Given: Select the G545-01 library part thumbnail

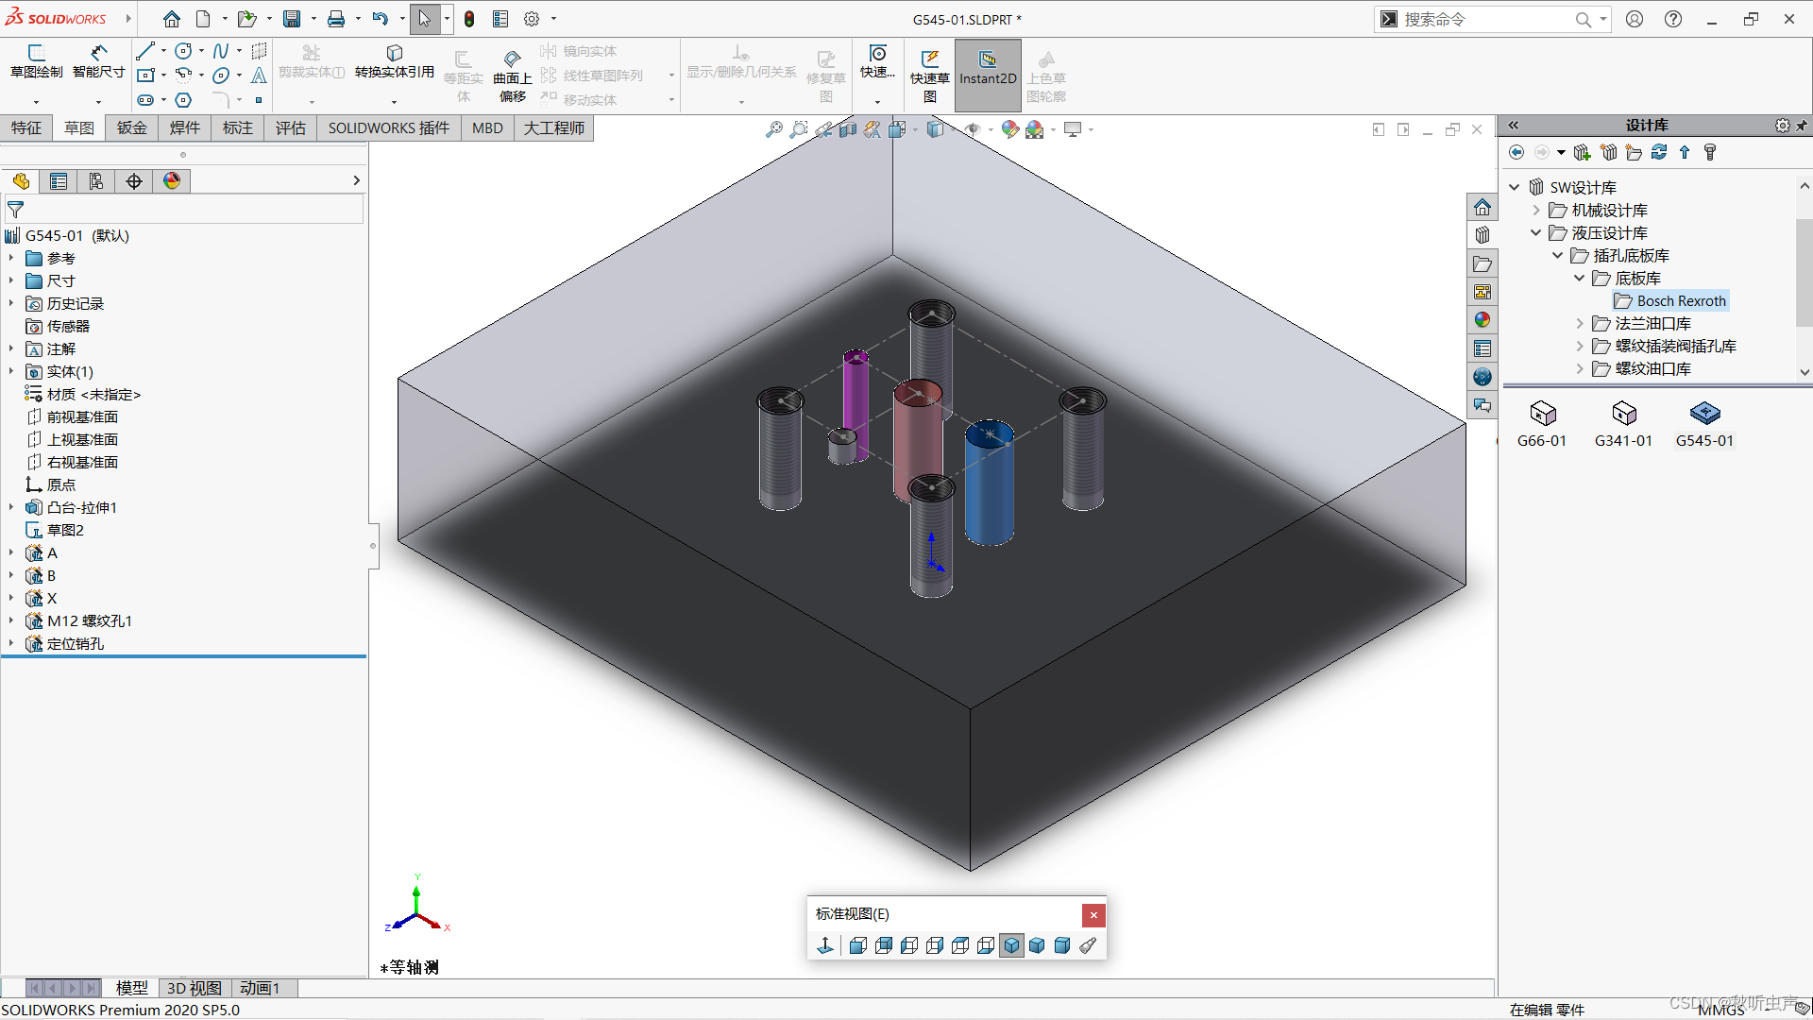Looking at the screenshot, I should coord(1704,423).
